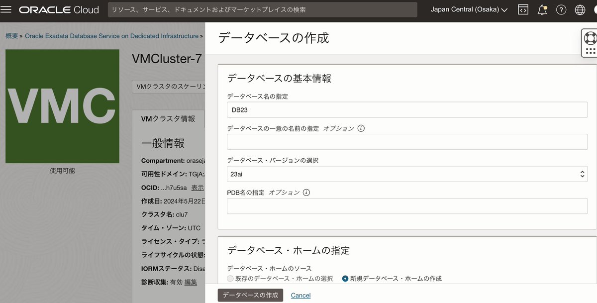Click the Compartment value text
This screenshot has height=303, width=597.
(195, 161)
